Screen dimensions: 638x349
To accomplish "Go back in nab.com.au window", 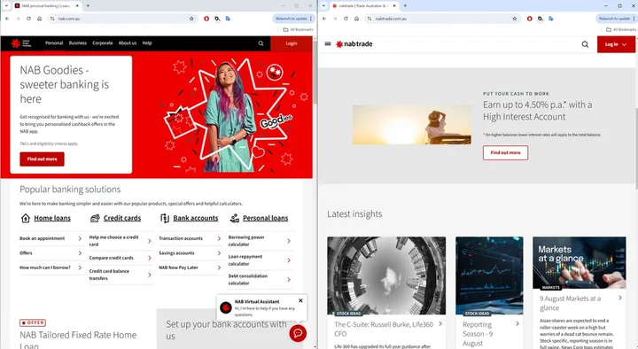I will (7, 19).
